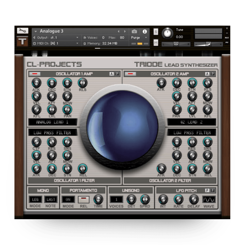245x245 pixels.
Task: Click the AUX button in the header
Action: (x=227, y=38)
